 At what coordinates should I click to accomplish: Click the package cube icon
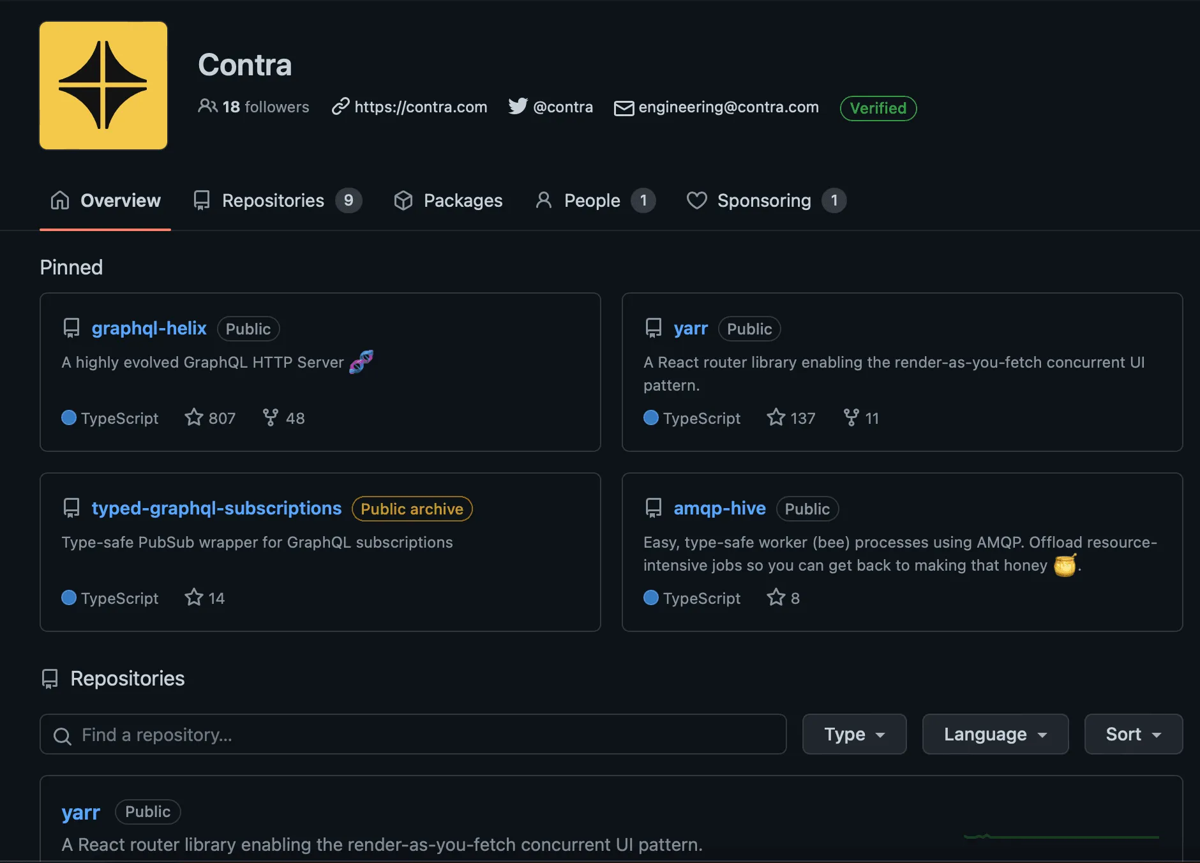click(403, 200)
